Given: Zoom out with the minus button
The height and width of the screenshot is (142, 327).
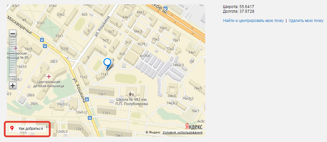Looking at the screenshot, I should coord(13,33).
